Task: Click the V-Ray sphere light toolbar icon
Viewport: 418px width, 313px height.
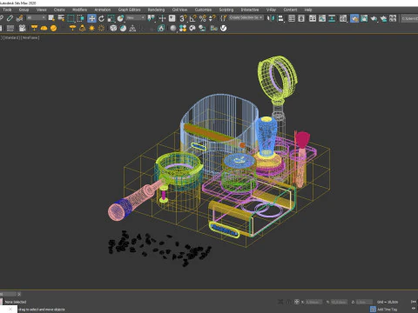Action: (53, 28)
